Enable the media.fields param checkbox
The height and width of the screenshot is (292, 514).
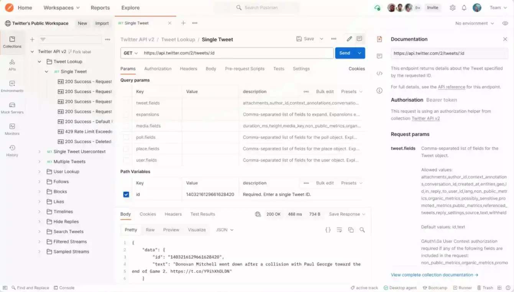click(x=126, y=126)
